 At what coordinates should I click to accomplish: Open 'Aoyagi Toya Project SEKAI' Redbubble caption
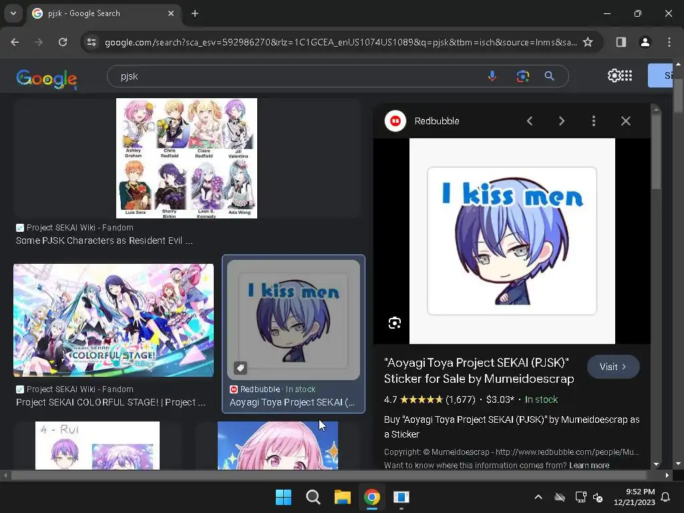pyautogui.click(x=292, y=402)
